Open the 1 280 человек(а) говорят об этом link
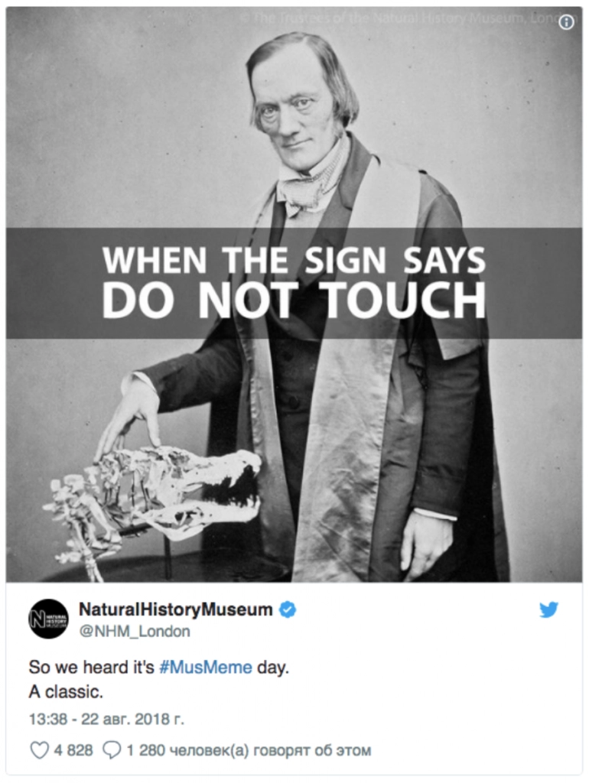589x783 pixels. tap(249, 750)
